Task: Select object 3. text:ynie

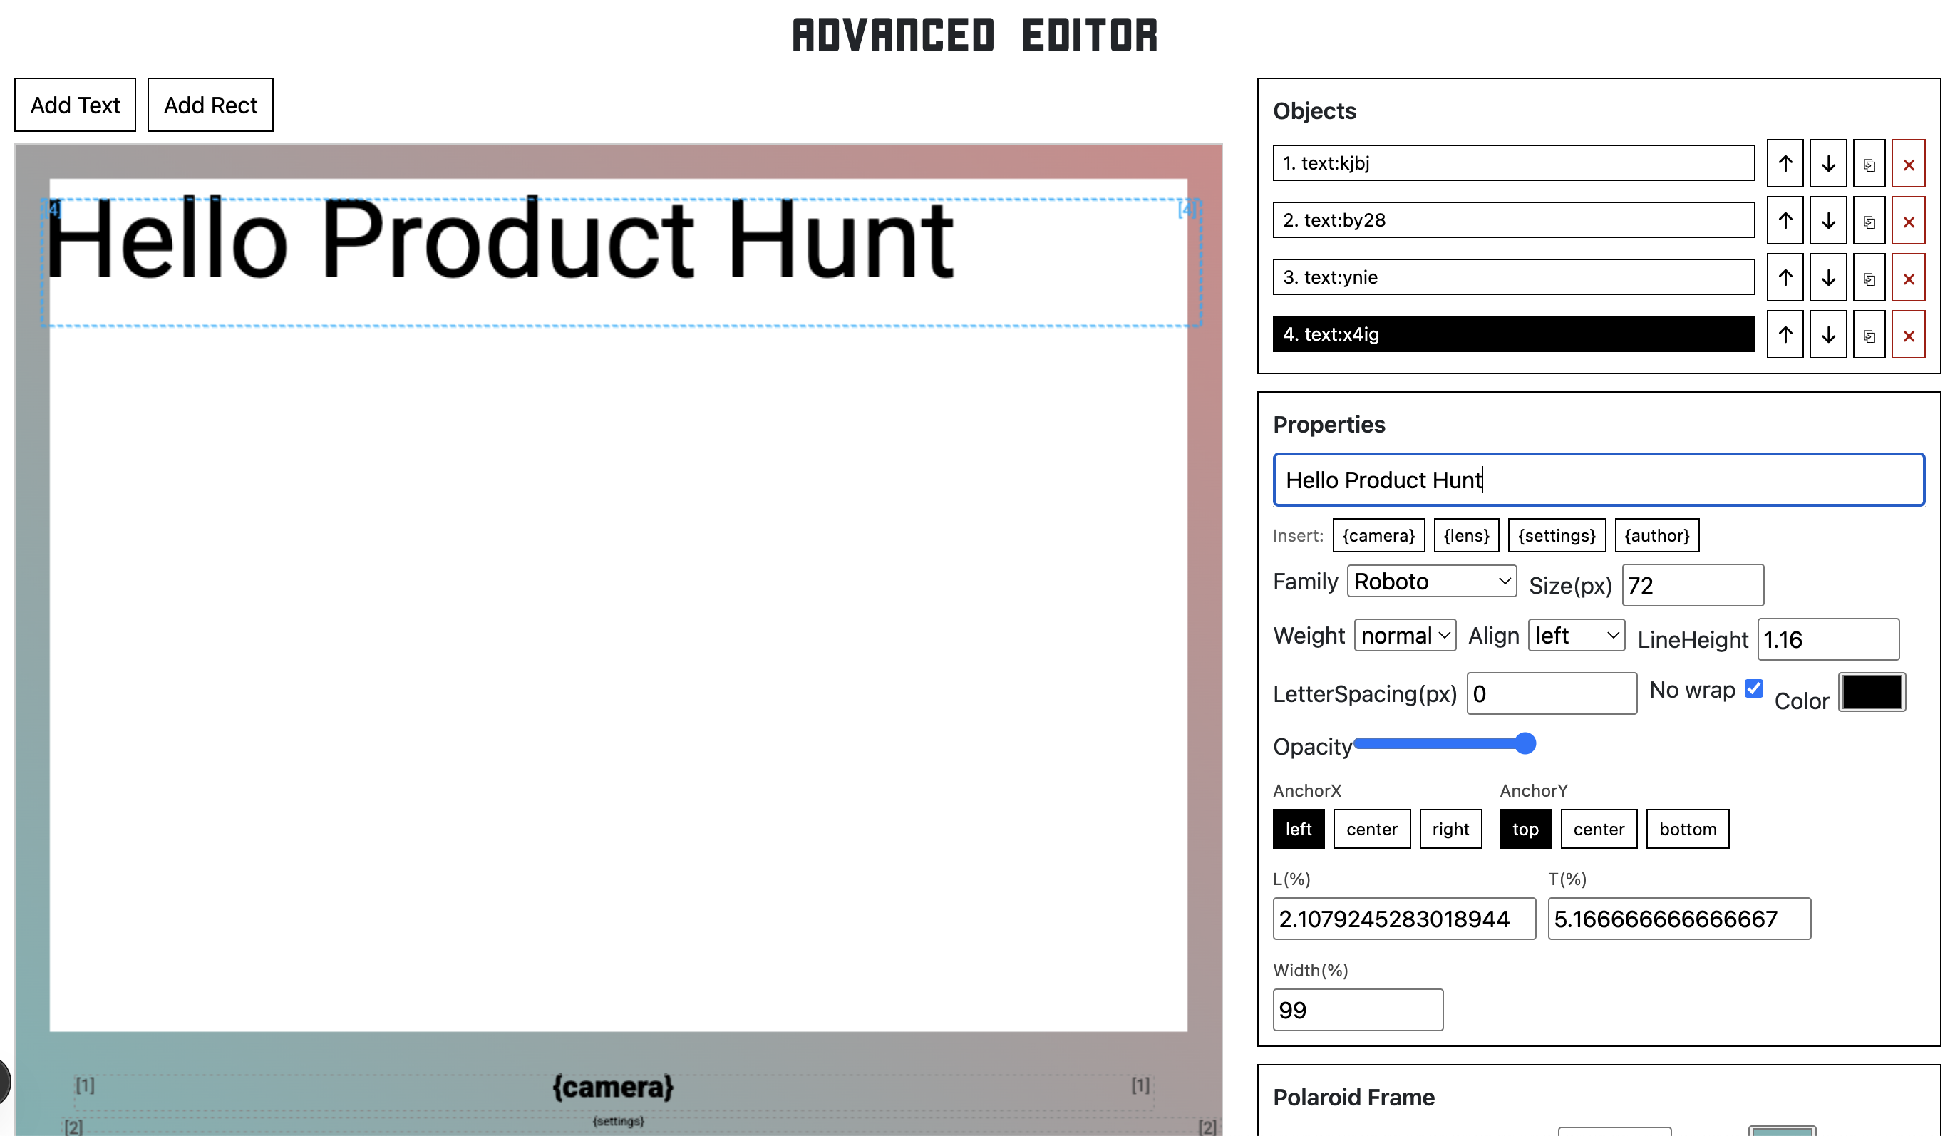Action: click(x=1514, y=277)
